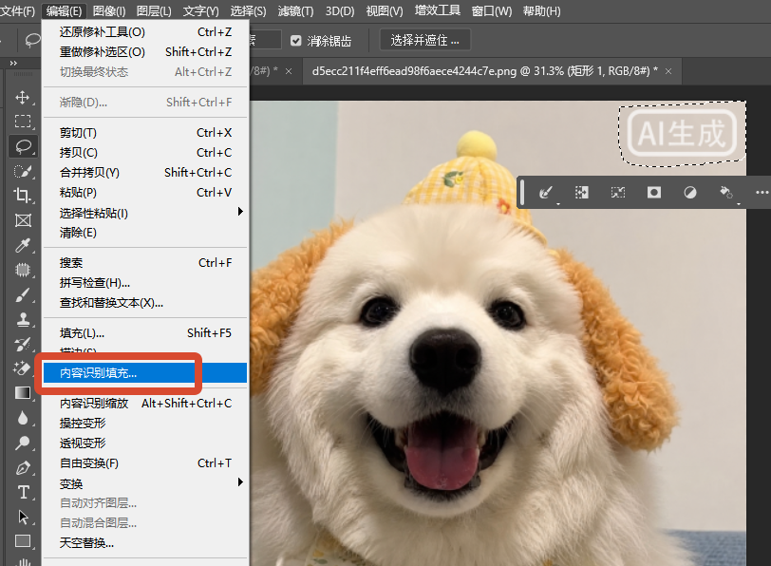Select the History Brush tool

[x=23, y=344]
